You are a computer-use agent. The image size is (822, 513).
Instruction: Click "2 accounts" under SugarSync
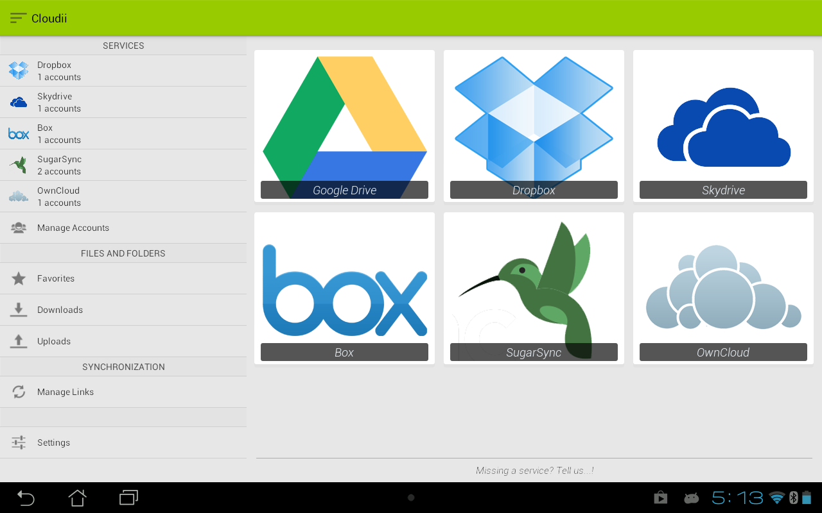(59, 171)
